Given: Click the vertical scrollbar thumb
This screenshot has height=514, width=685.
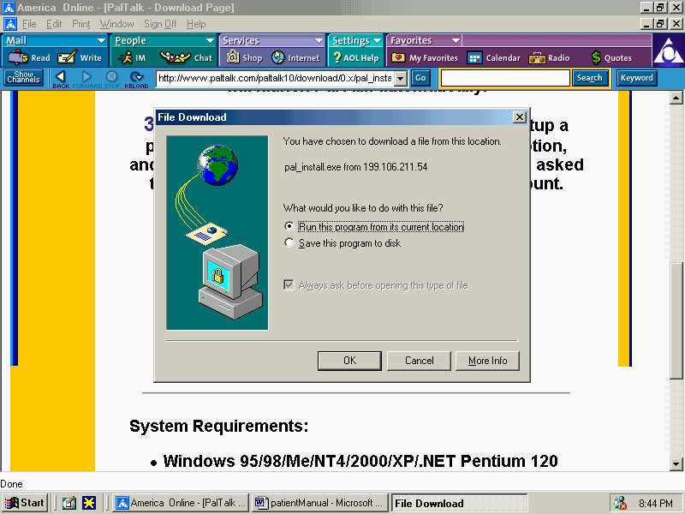Looking at the screenshot, I should (676, 320).
